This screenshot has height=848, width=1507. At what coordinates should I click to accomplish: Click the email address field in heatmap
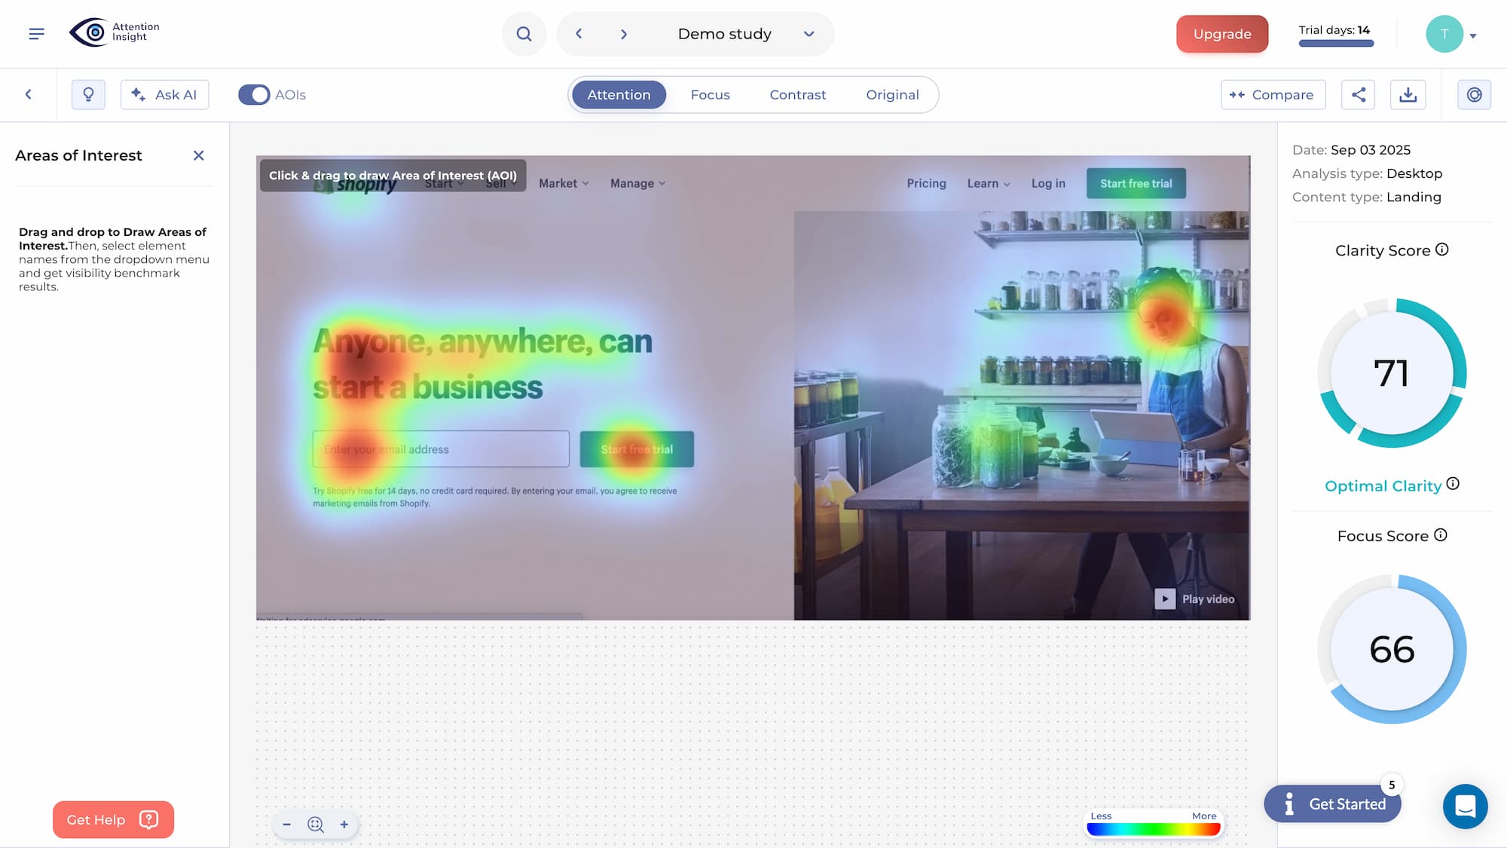(x=441, y=449)
